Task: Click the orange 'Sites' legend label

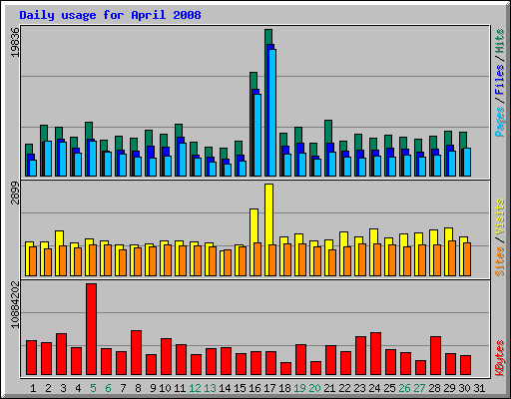Action: tap(499, 261)
